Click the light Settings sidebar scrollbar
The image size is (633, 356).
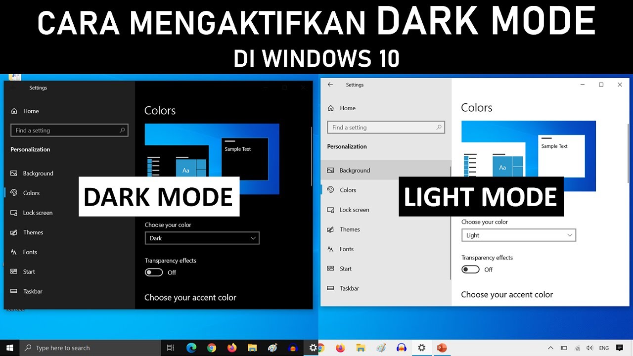pos(451,222)
